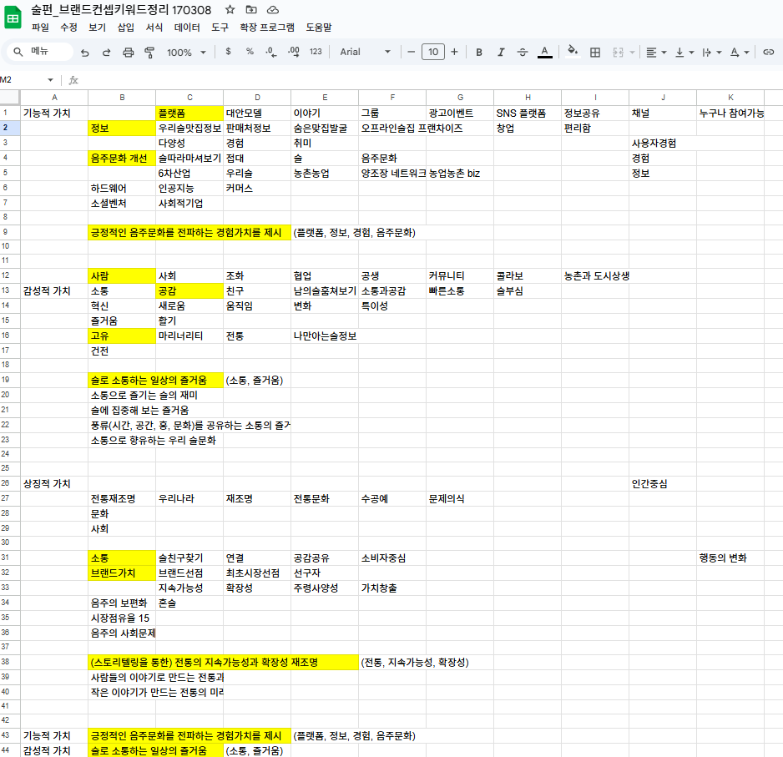783x757 pixels.
Task: Open the 보기 menu
Action: [x=97, y=27]
